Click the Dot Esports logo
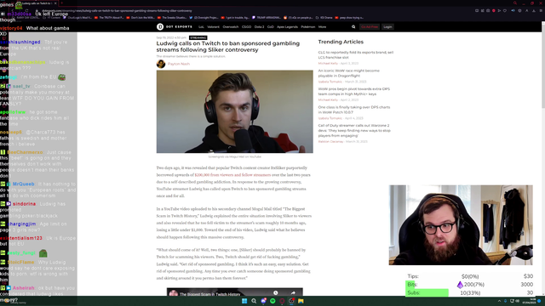 pos(174,26)
